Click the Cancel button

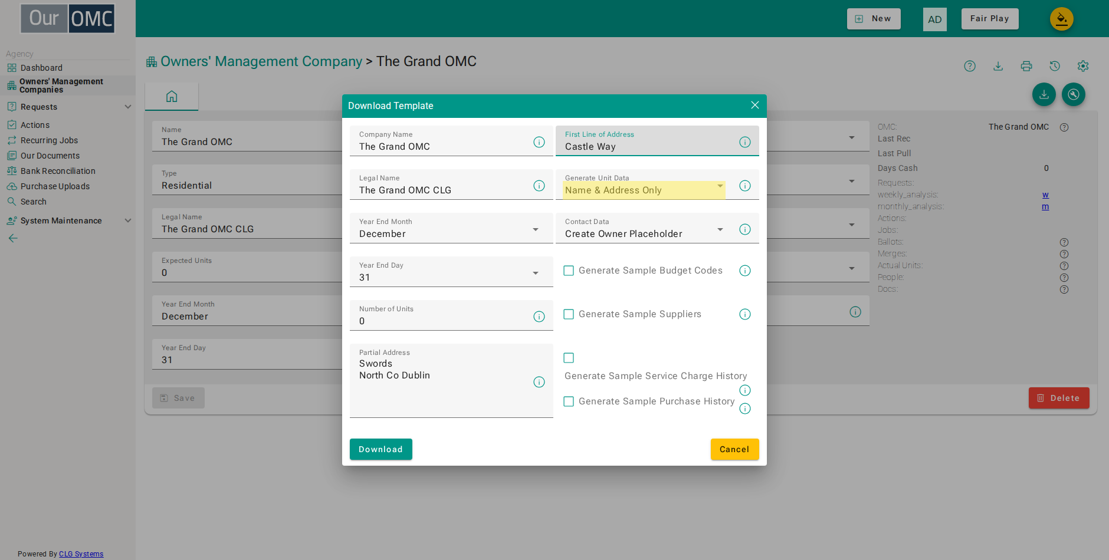[734, 449]
